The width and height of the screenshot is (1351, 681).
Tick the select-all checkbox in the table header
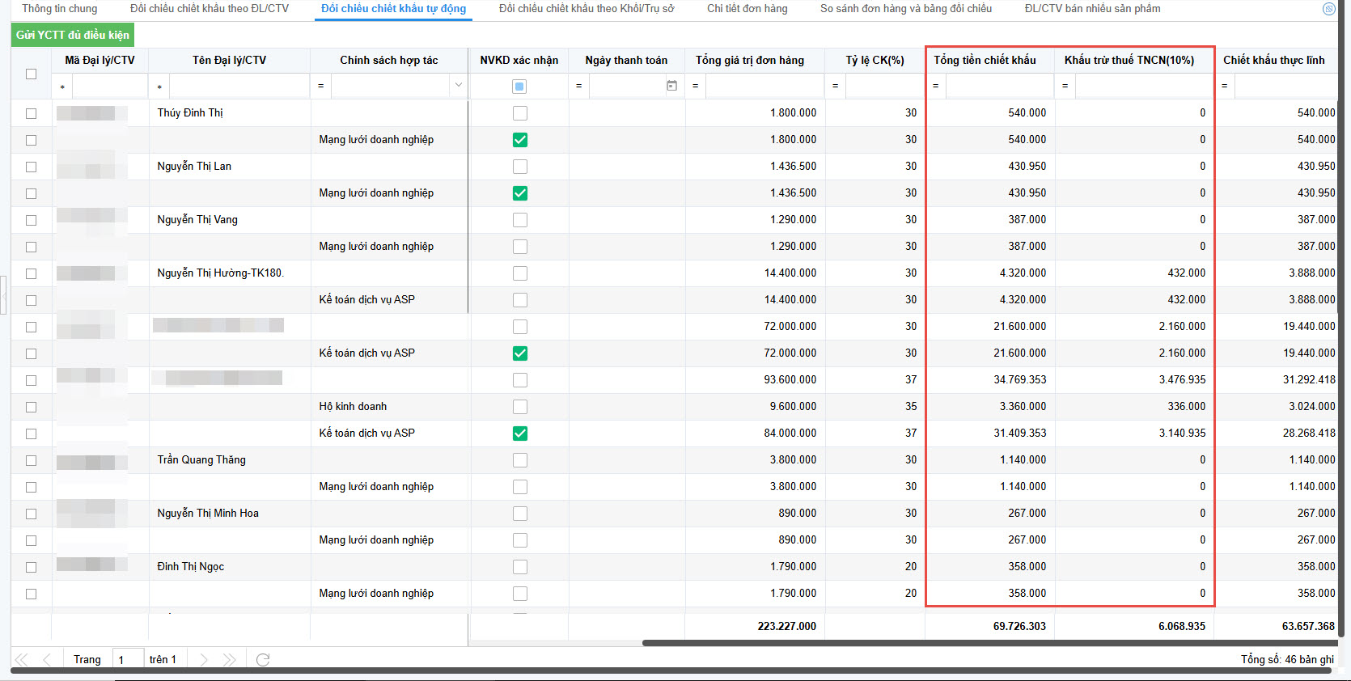click(x=31, y=74)
